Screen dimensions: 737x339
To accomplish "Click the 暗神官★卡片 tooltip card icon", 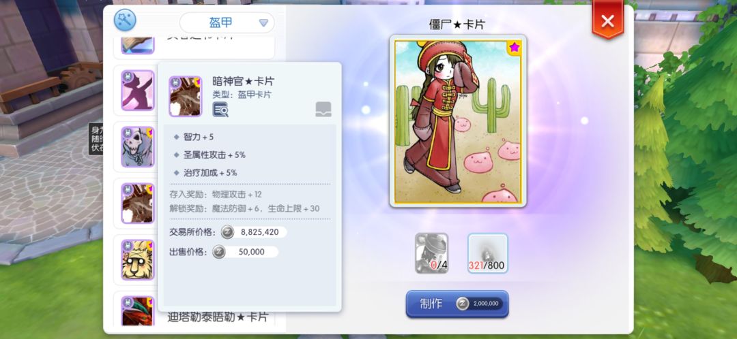I will click(x=185, y=96).
